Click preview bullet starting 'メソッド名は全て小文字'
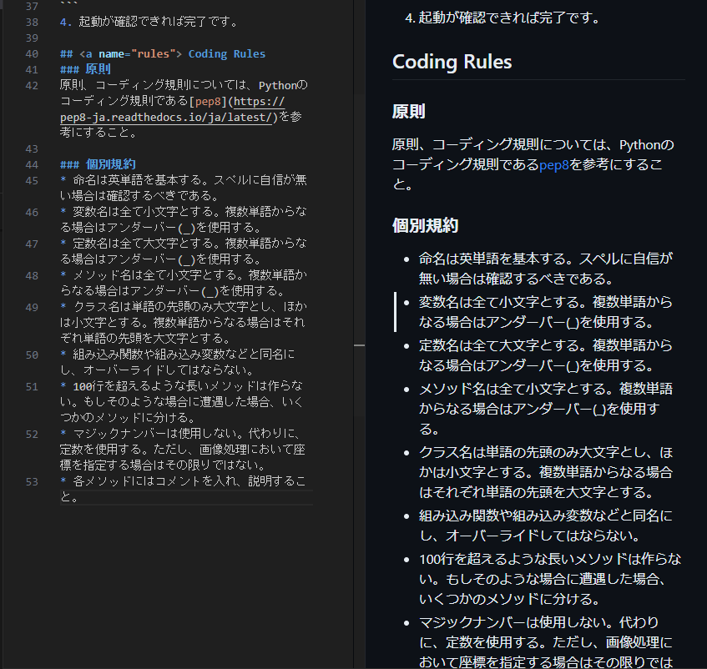This screenshot has width=707, height=669. click(546, 409)
